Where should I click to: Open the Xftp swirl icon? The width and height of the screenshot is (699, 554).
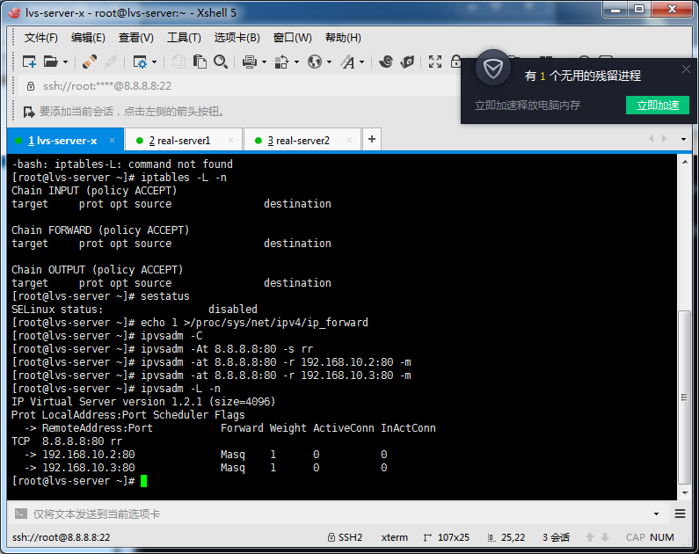tap(385, 62)
